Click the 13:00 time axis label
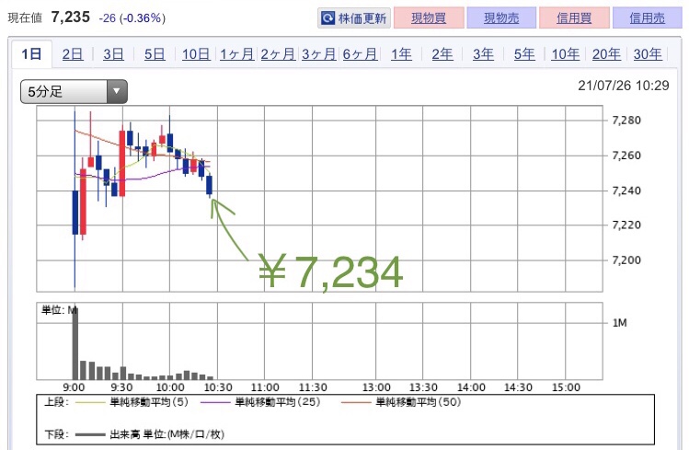The height and width of the screenshot is (450, 689). click(376, 387)
